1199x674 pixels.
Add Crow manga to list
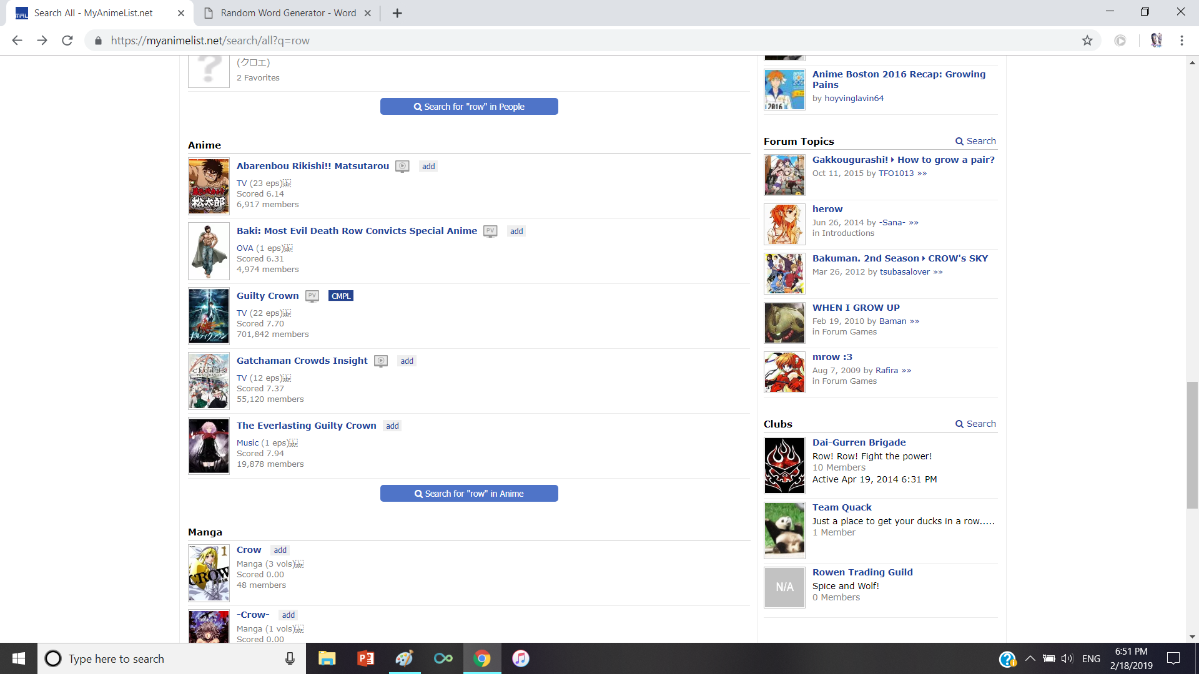[x=280, y=550]
